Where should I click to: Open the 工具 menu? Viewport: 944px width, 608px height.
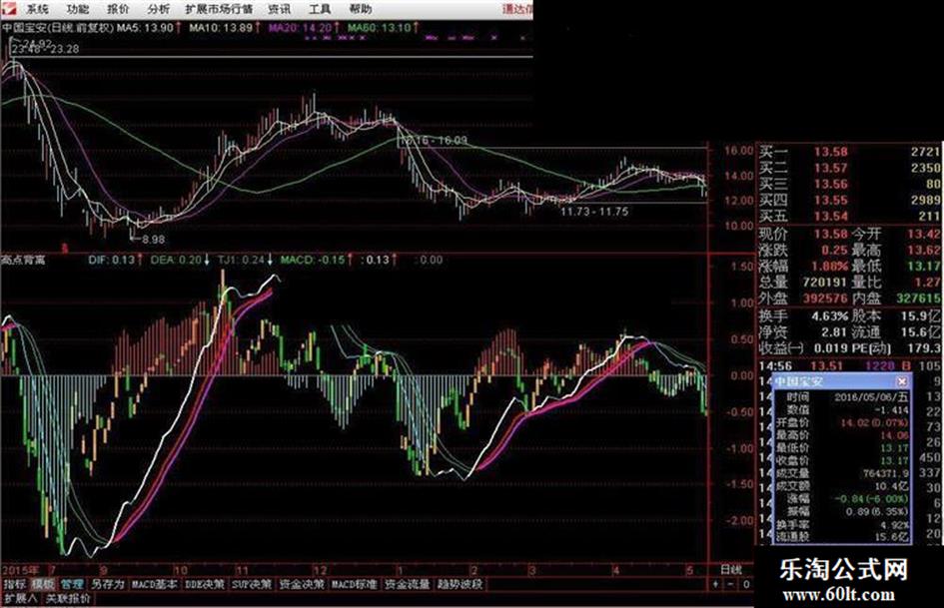[x=319, y=9]
